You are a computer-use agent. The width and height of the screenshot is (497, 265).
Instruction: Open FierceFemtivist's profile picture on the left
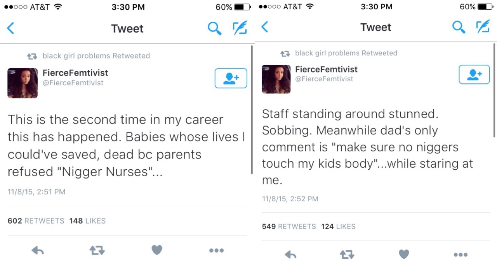click(x=23, y=83)
